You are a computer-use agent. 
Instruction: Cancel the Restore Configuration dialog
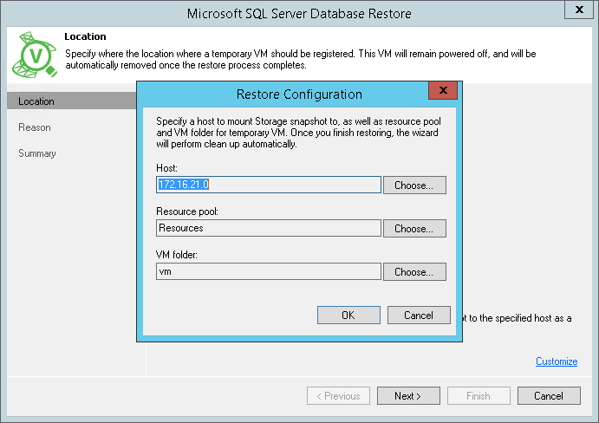tap(419, 316)
